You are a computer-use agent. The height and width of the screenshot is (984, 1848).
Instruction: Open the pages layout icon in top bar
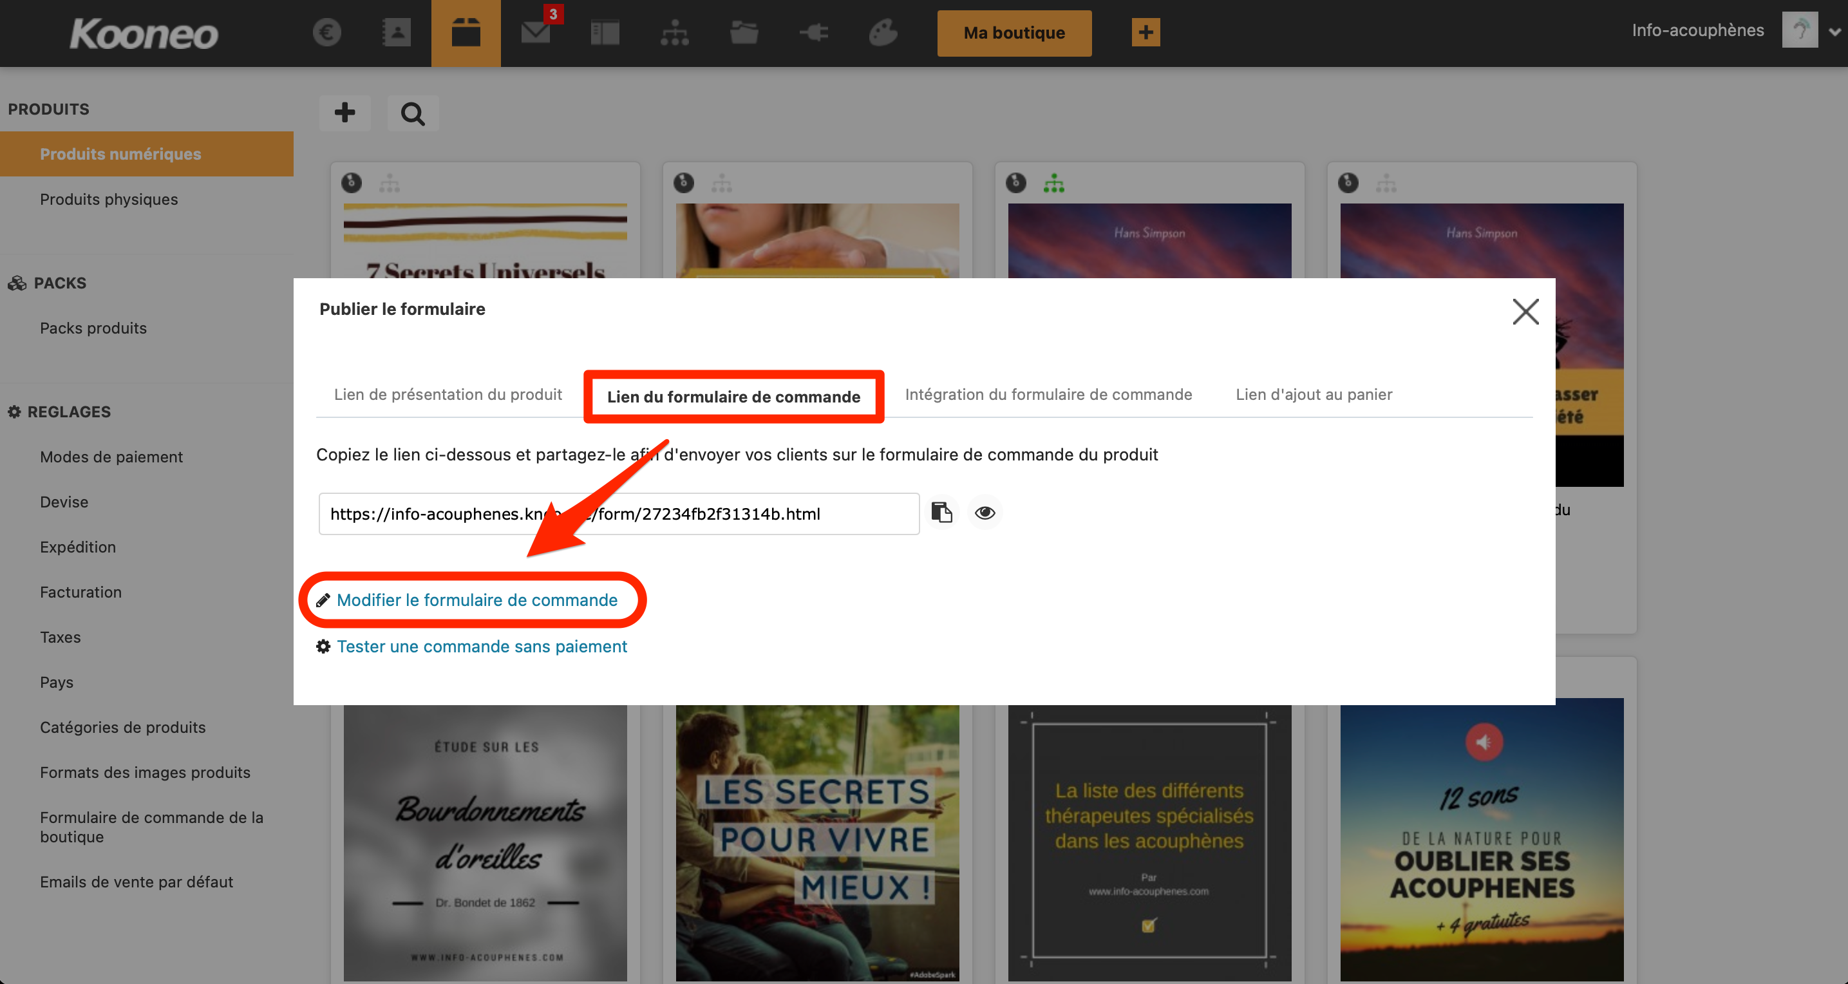click(605, 32)
